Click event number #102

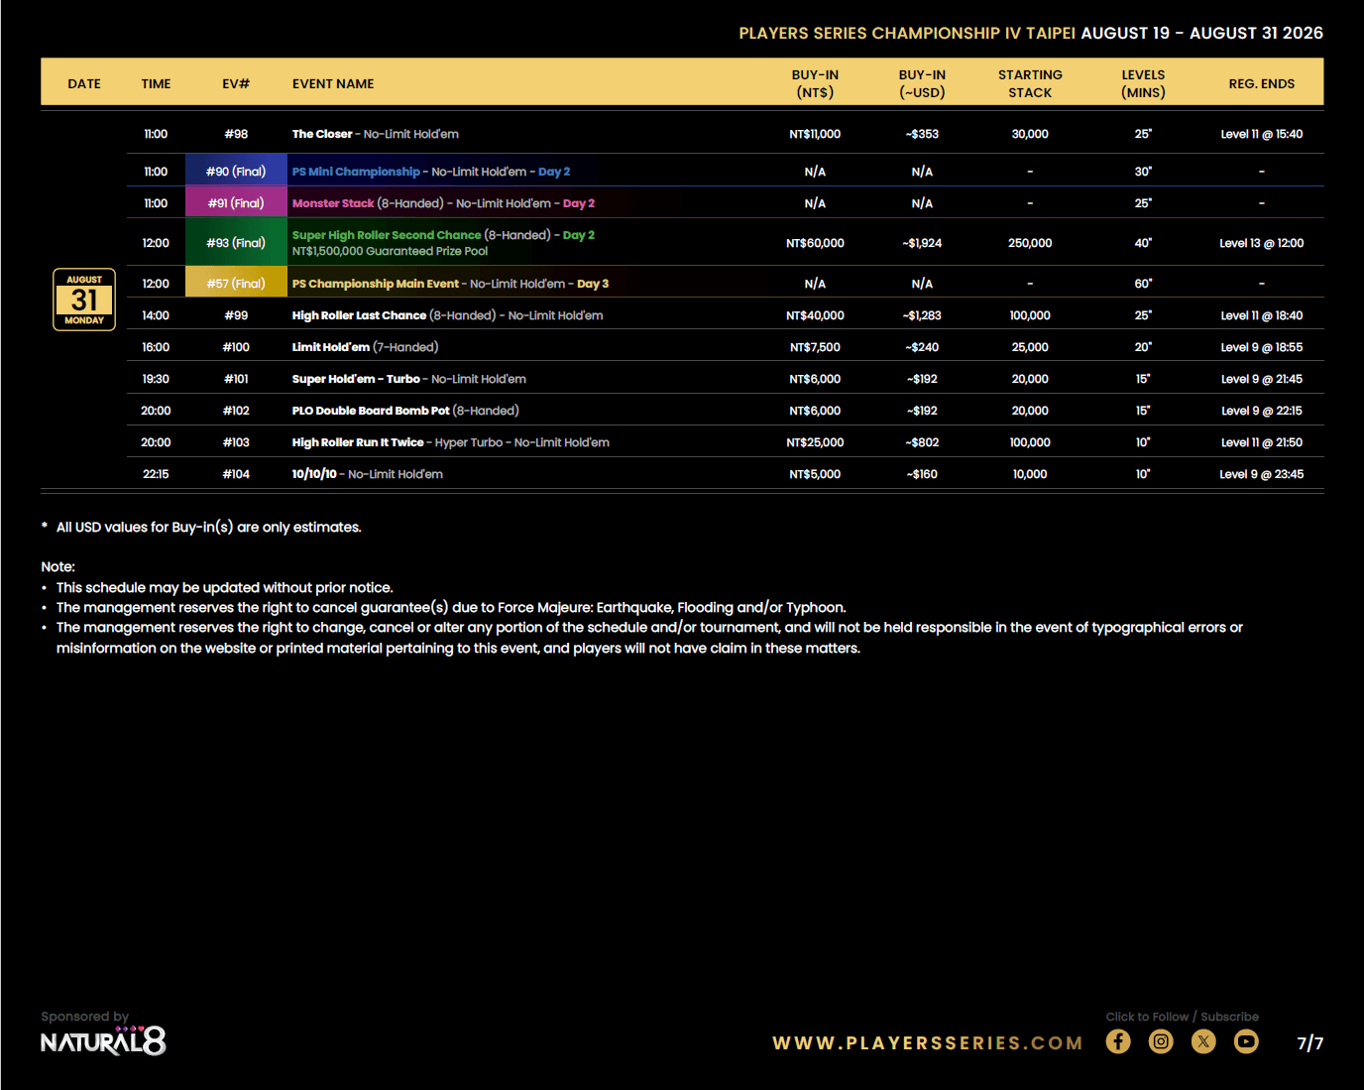click(236, 411)
